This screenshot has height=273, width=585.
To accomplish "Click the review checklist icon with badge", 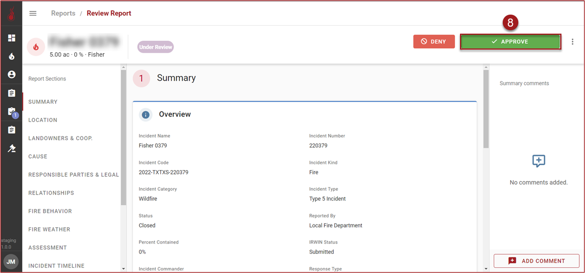I will (x=12, y=111).
